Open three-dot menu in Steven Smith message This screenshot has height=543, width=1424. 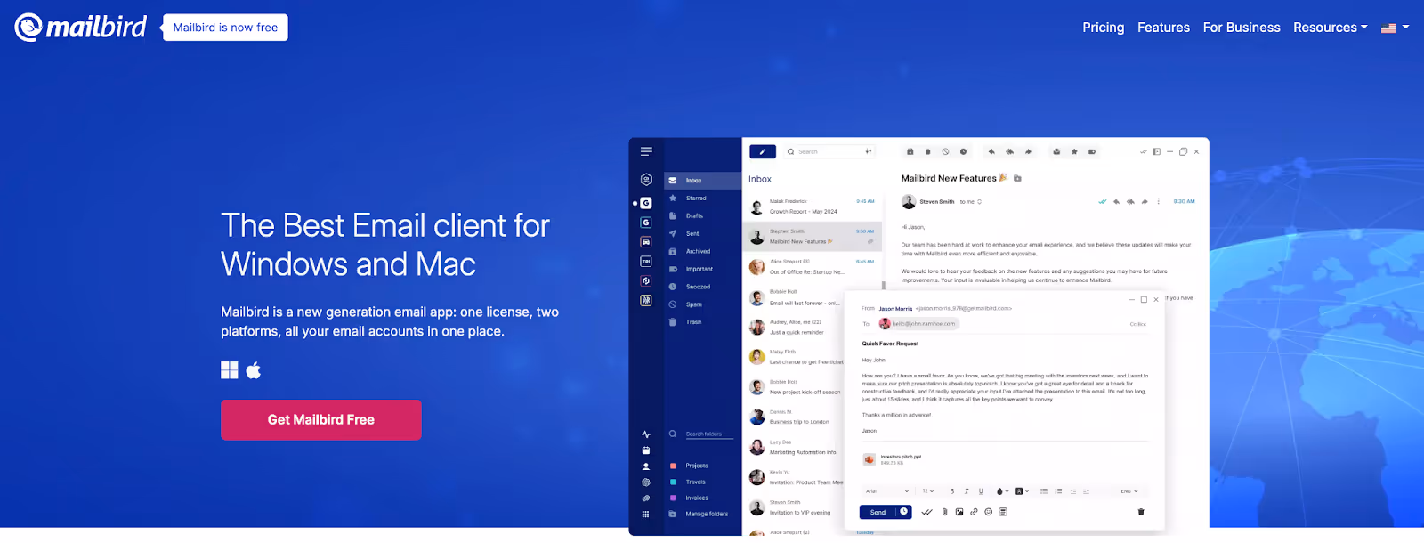(x=1158, y=201)
